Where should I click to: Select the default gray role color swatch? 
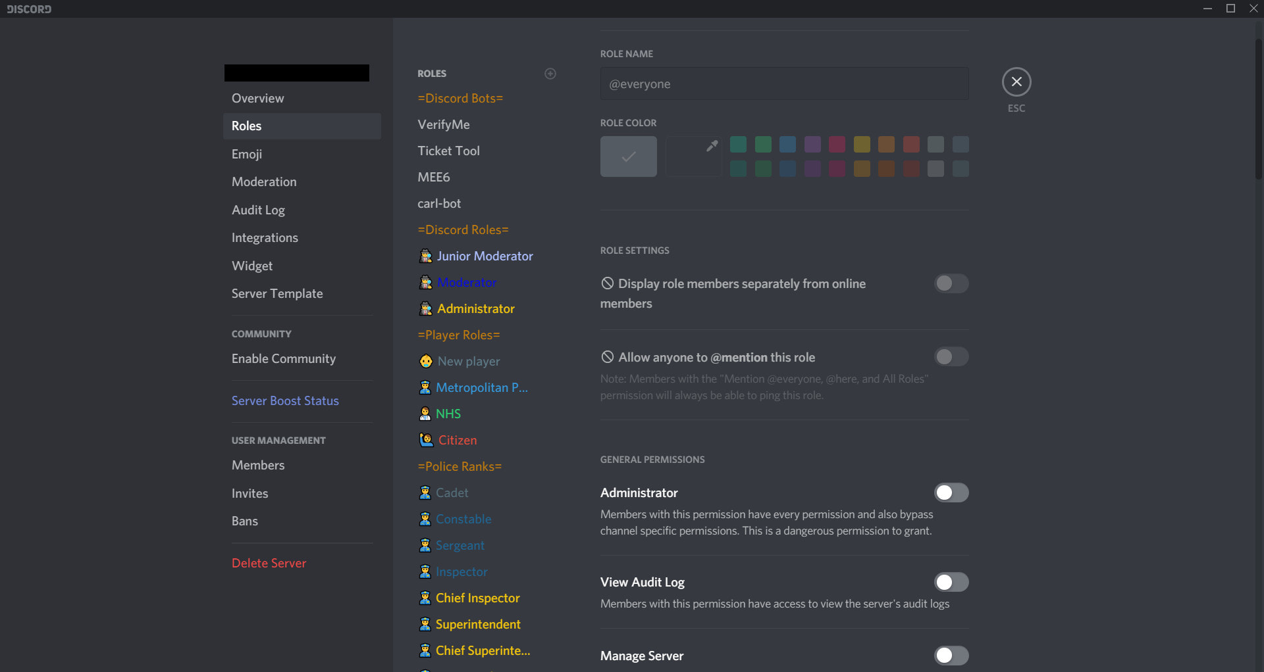(628, 156)
